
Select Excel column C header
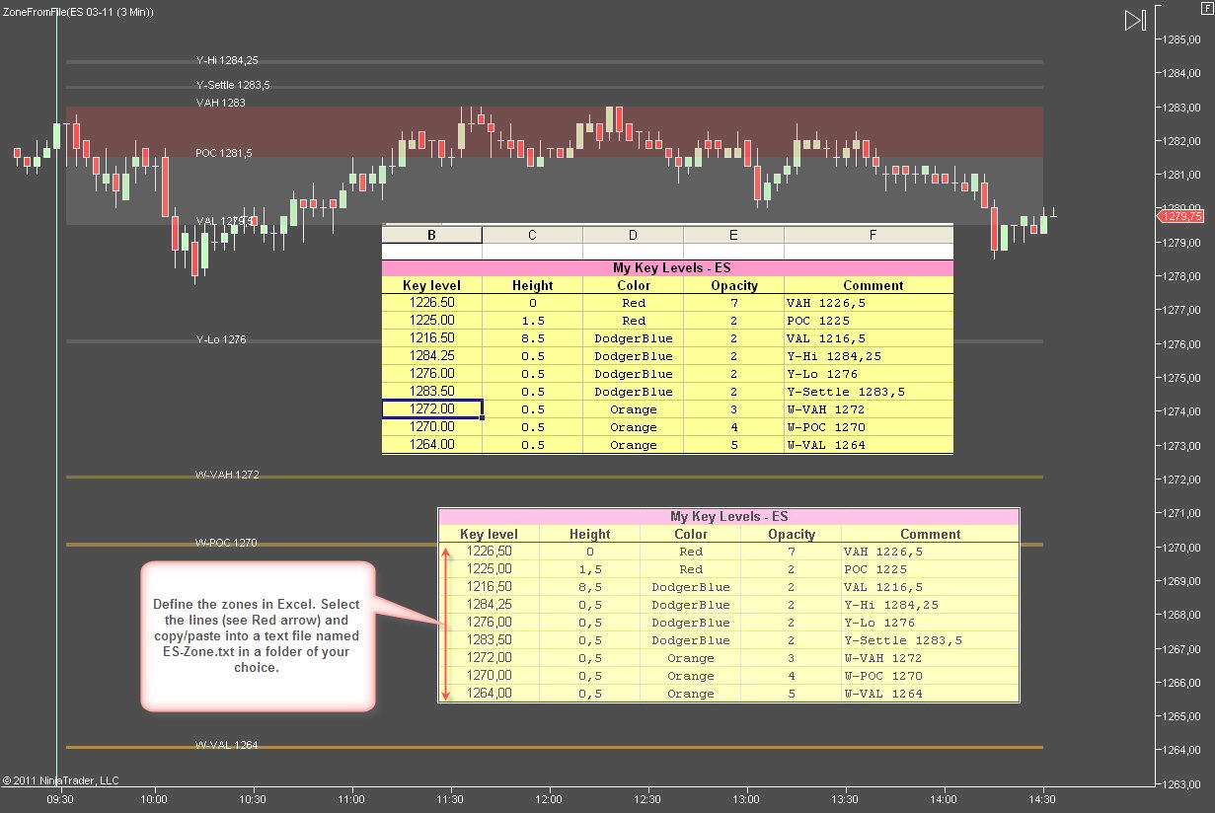pyautogui.click(x=533, y=235)
